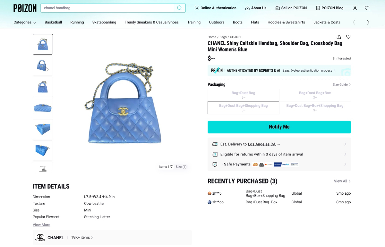Click into the search input field

point(107,8)
